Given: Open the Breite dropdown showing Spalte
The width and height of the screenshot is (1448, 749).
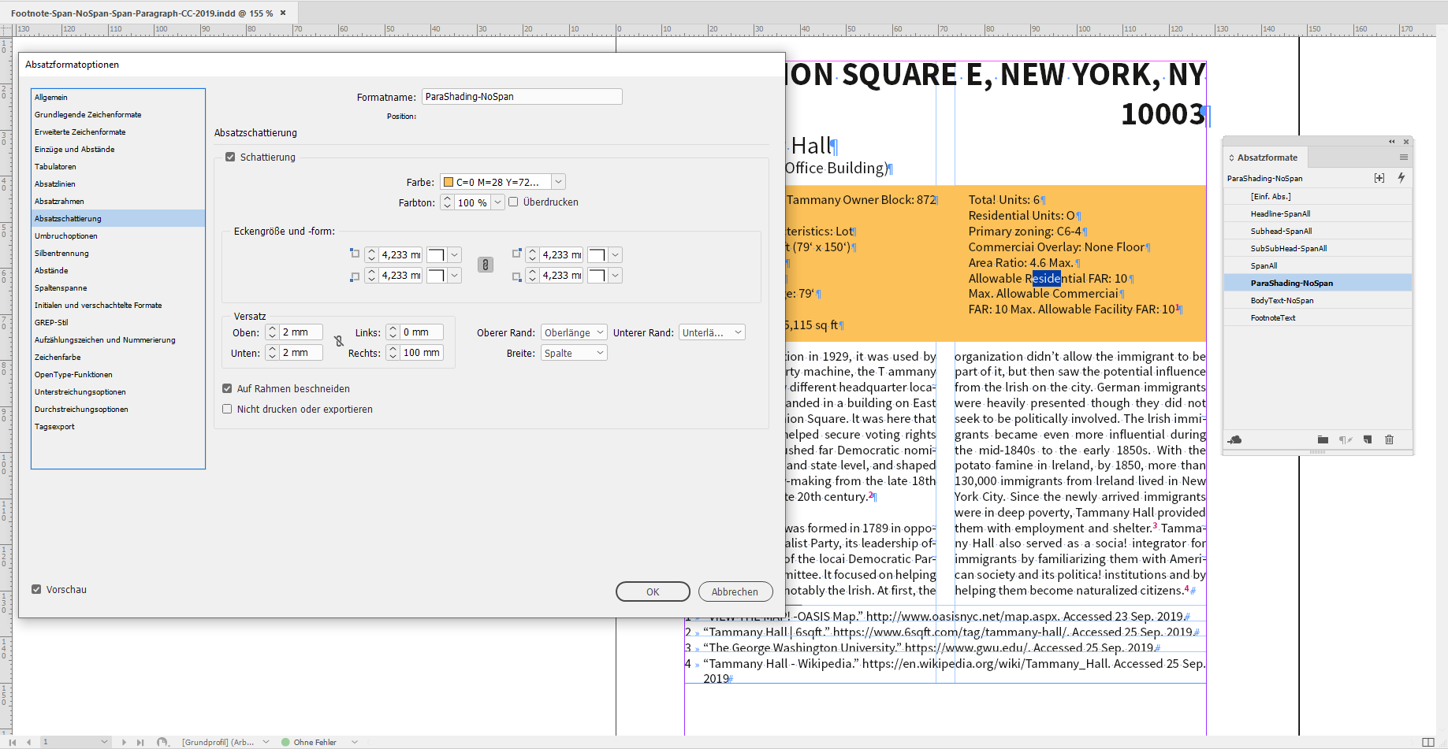Looking at the screenshot, I should pos(573,352).
